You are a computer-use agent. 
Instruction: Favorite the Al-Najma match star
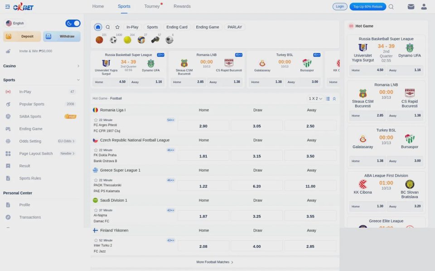96,210
